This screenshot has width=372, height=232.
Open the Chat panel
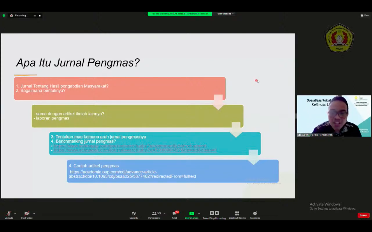click(175, 215)
